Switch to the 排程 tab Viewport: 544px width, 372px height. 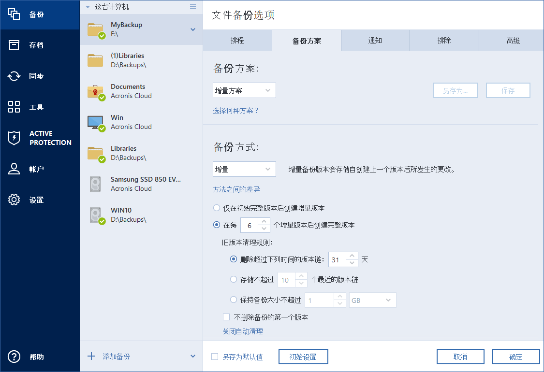click(x=237, y=41)
